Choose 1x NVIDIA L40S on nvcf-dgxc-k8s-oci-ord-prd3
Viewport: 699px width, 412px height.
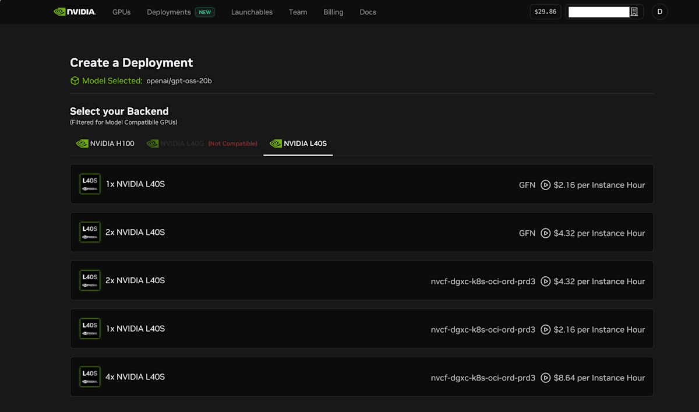[x=362, y=329]
